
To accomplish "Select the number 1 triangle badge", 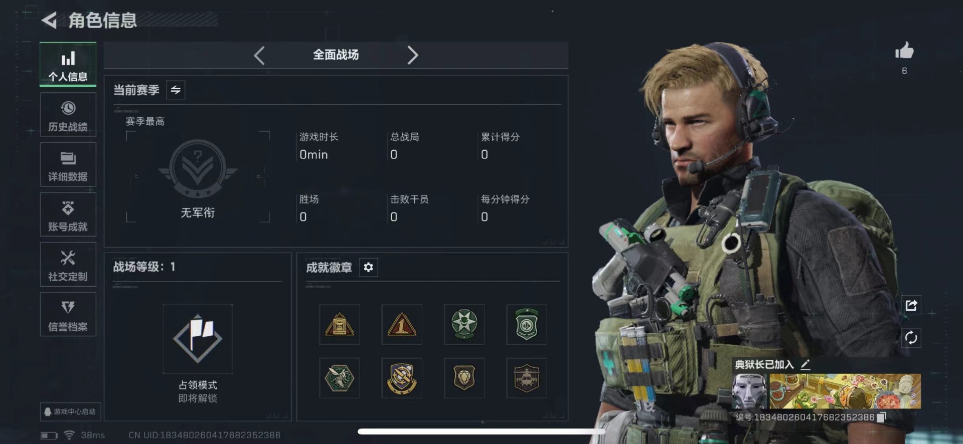I will coord(402,324).
